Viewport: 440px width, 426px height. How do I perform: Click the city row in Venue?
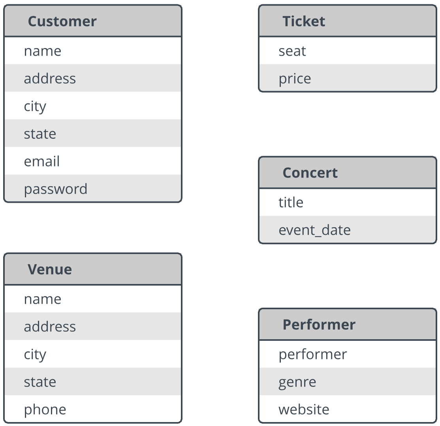[x=93, y=354]
